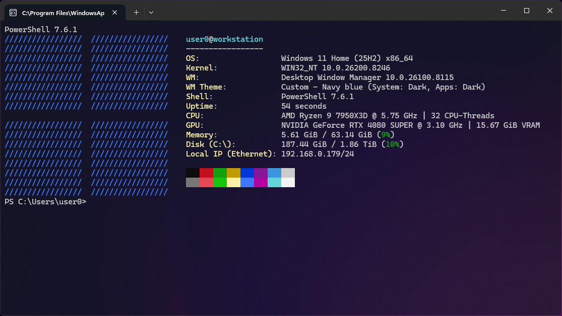Close the terminal window
The width and height of the screenshot is (562, 316).
(550, 11)
